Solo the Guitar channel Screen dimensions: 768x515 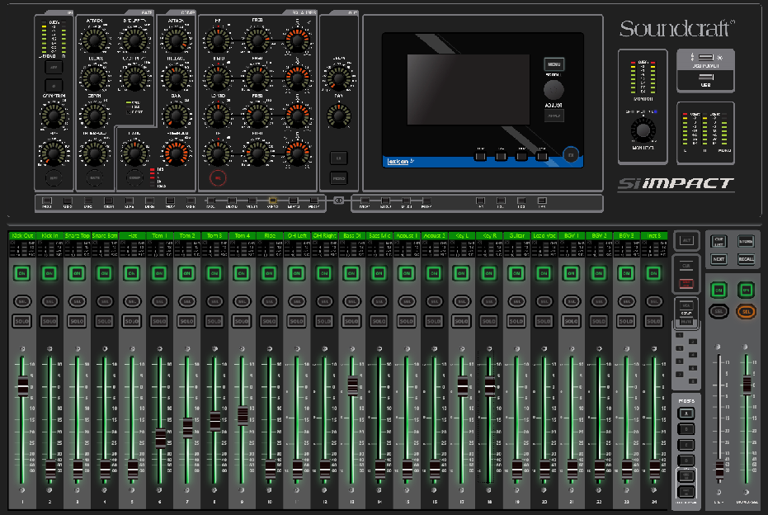[x=516, y=321]
